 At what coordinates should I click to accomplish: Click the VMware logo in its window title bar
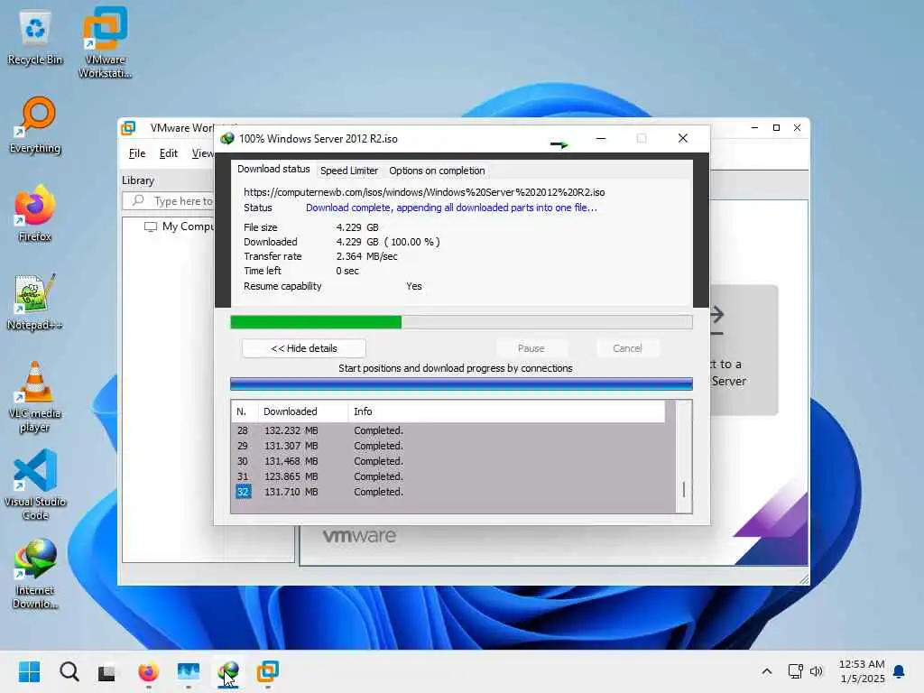pos(128,128)
